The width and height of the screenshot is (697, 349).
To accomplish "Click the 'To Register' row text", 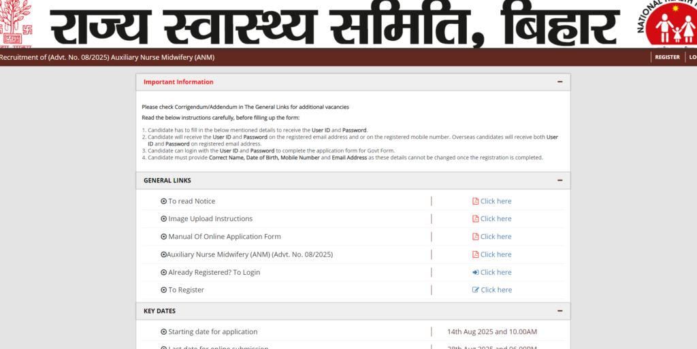I will [x=187, y=290].
